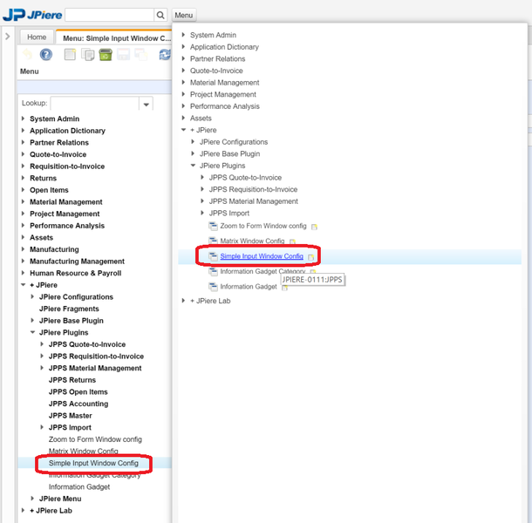Switch to the Home tab

[x=37, y=37]
